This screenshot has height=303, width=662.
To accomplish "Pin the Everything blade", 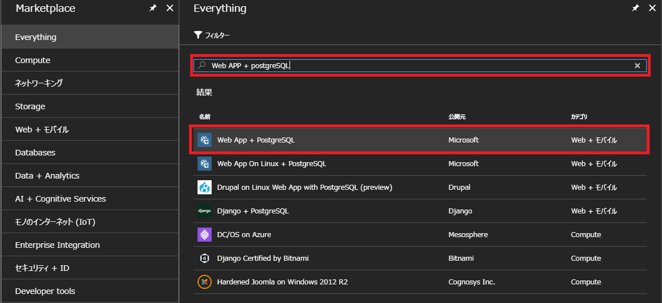I will coord(635,8).
